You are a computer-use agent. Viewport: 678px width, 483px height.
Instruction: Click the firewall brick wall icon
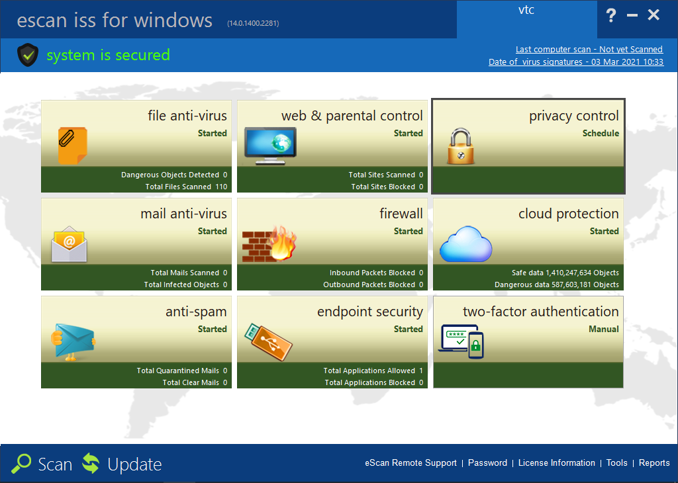click(269, 244)
